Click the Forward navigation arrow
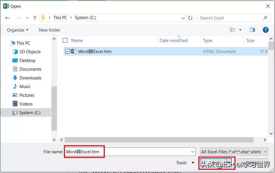The image size is (275, 173). (19, 18)
